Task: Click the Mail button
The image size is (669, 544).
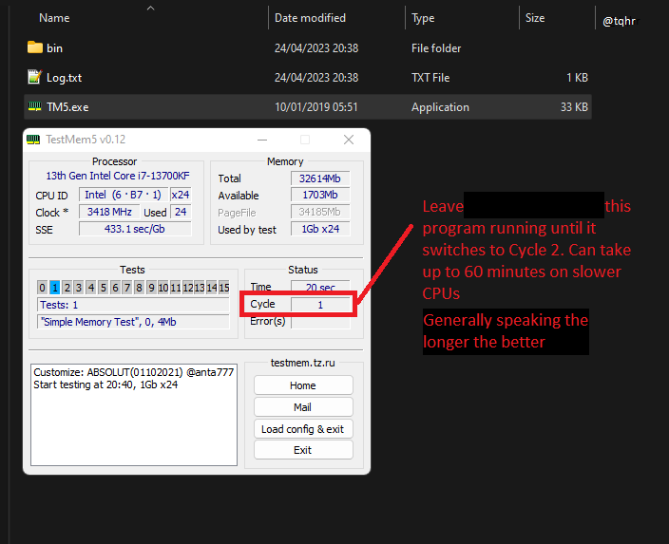Action: (x=302, y=407)
